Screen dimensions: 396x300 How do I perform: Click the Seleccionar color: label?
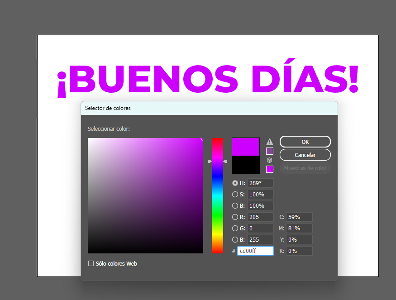(x=109, y=129)
